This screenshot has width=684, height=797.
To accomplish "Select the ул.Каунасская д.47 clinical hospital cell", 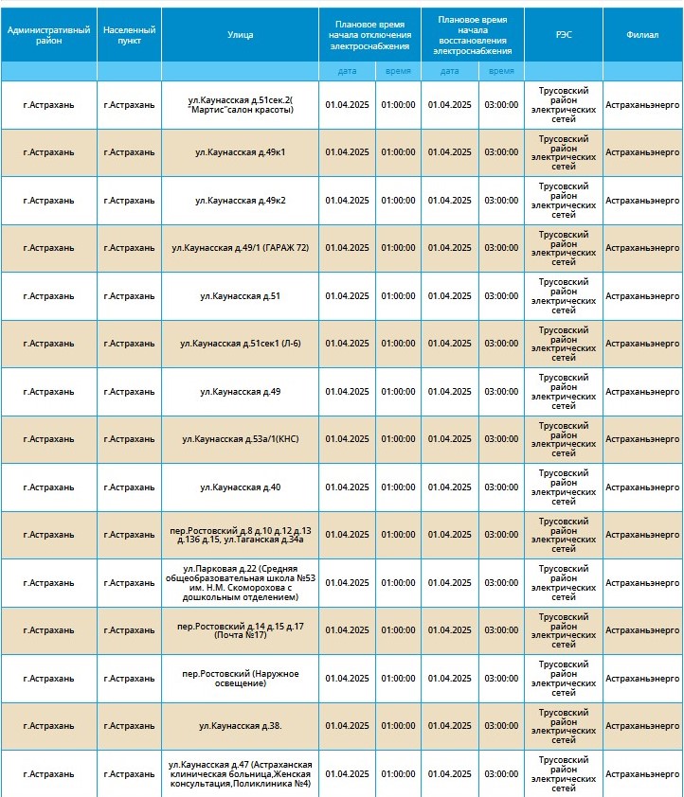I will [x=240, y=774].
